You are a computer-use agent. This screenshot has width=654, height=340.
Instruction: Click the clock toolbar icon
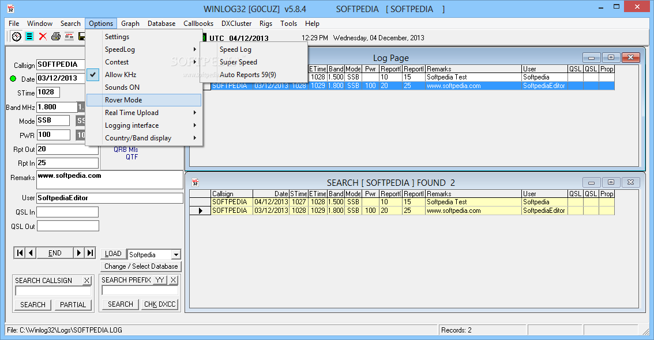[16, 37]
